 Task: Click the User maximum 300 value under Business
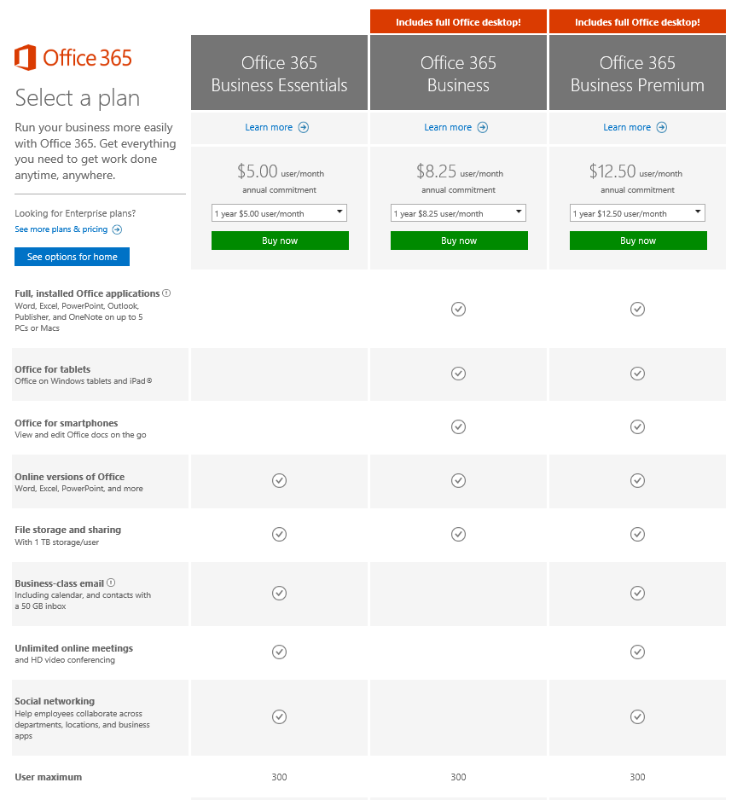pos(458,777)
